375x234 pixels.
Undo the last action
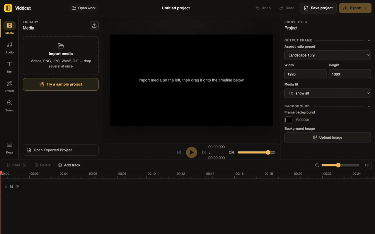263,8
